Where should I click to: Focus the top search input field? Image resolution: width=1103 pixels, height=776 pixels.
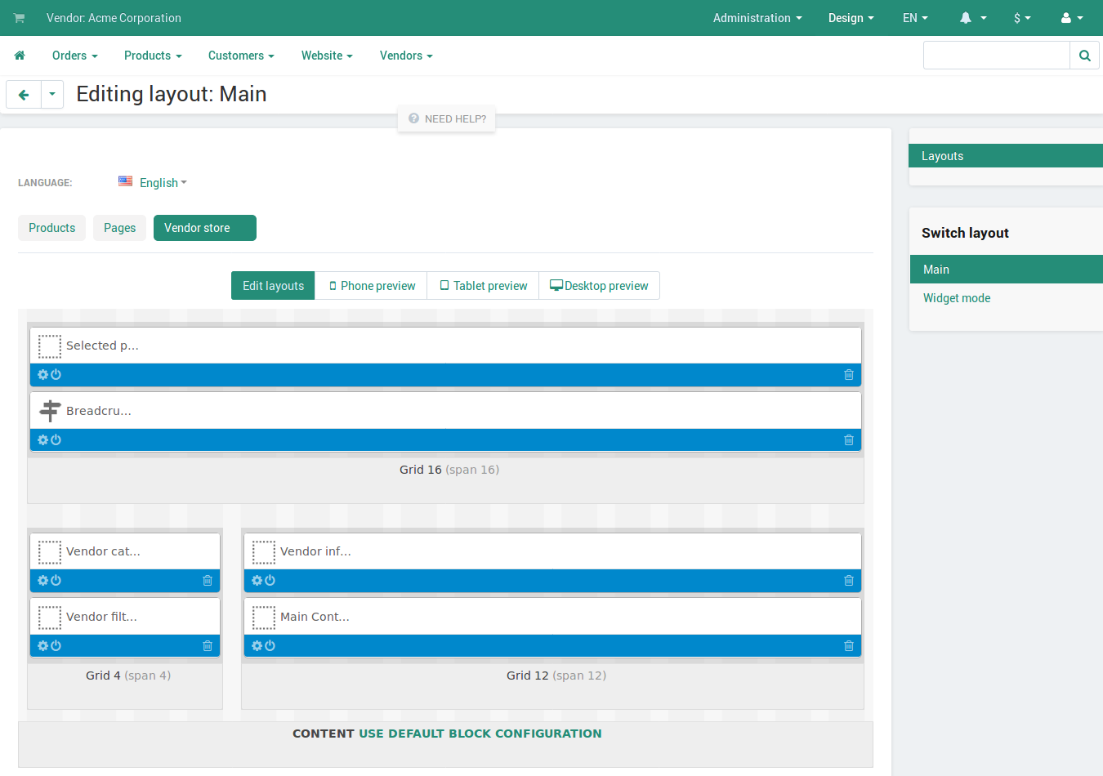(x=997, y=56)
